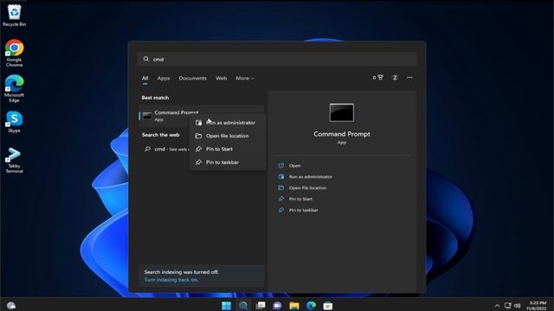The width and height of the screenshot is (554, 311).
Task: Choose Open file location in context menu
Action: (x=228, y=136)
